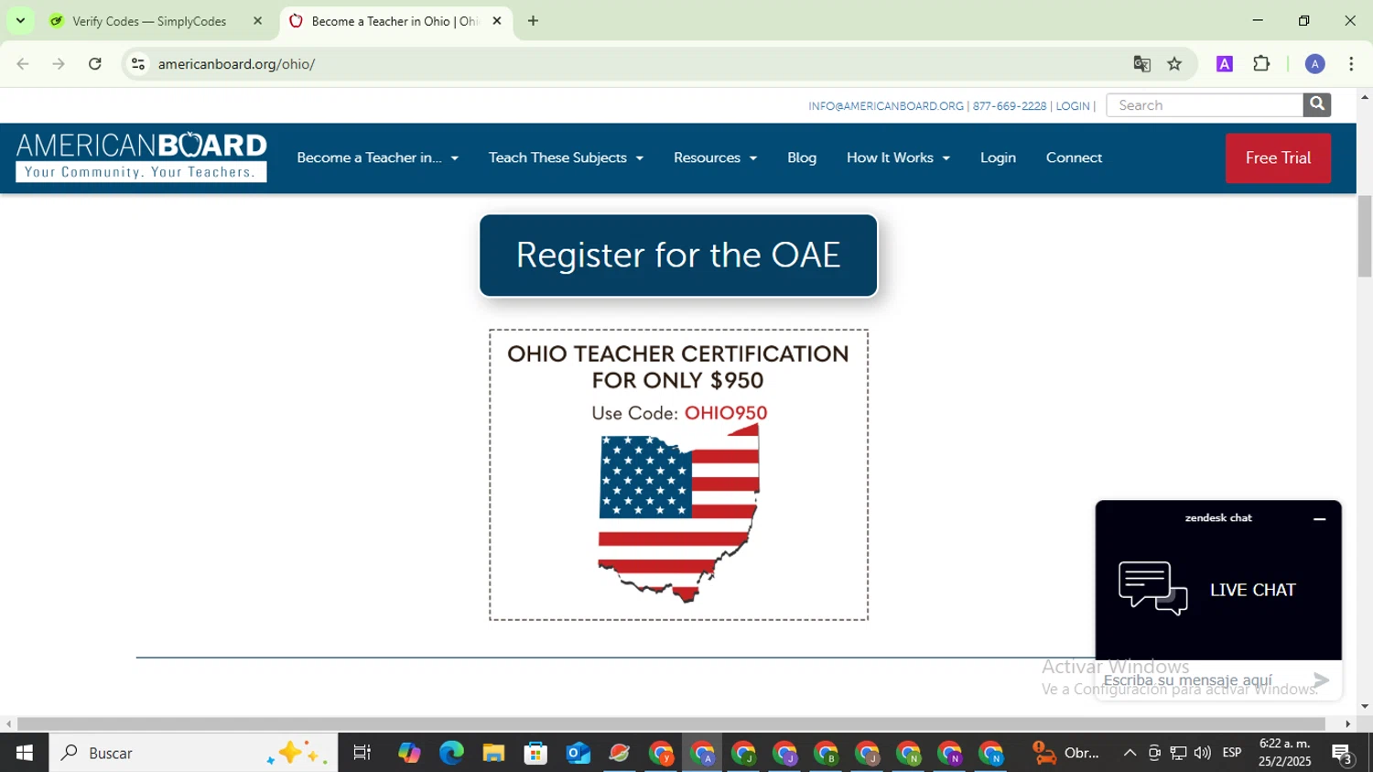Click INFO@AMERICANBOARD.ORG email link
Screen dimensions: 1373x772
886,106
